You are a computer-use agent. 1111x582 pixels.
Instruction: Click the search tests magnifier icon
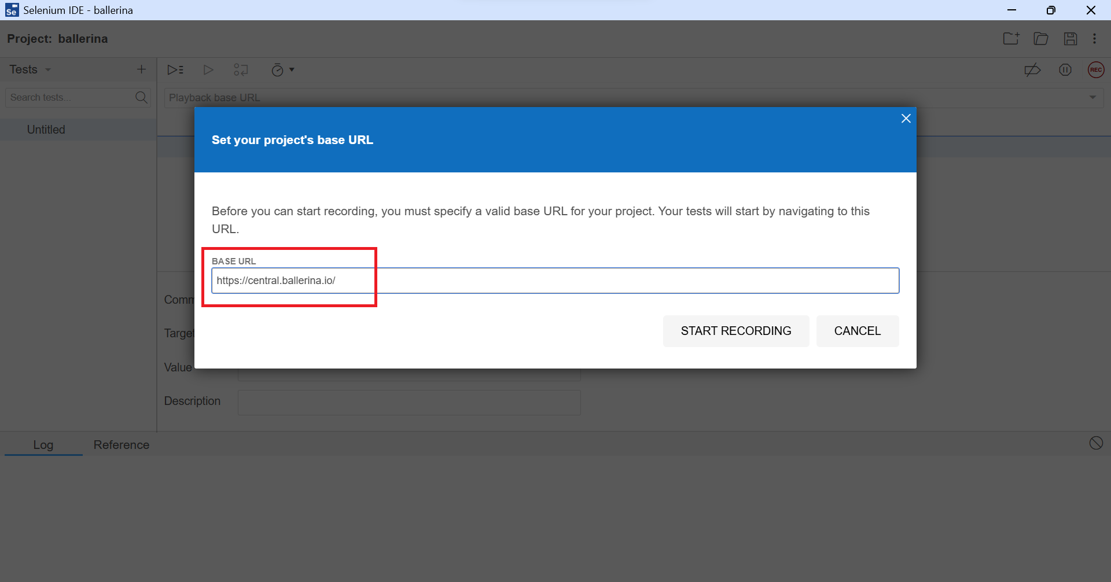coord(141,97)
